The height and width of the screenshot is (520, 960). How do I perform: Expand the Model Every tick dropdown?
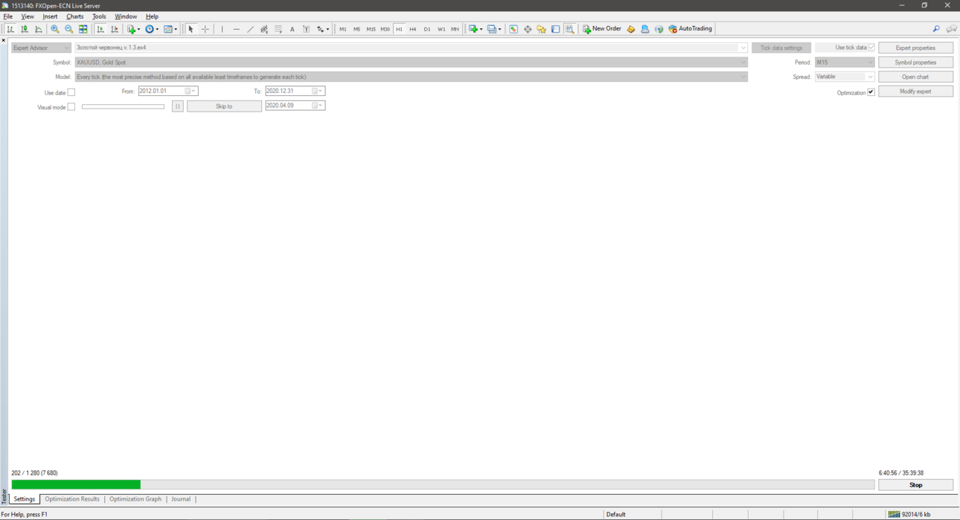(743, 77)
